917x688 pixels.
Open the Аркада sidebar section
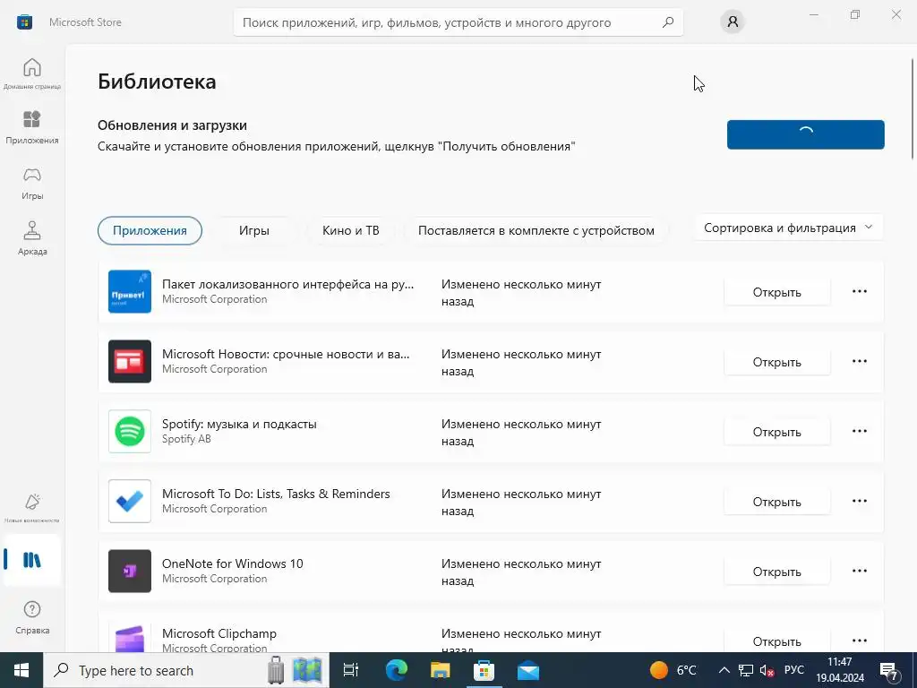[x=32, y=237]
